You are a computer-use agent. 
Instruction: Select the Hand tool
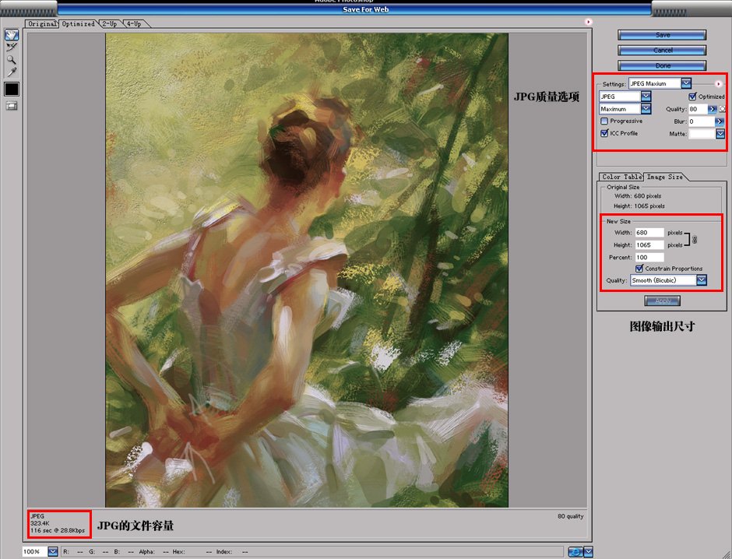tap(11, 34)
